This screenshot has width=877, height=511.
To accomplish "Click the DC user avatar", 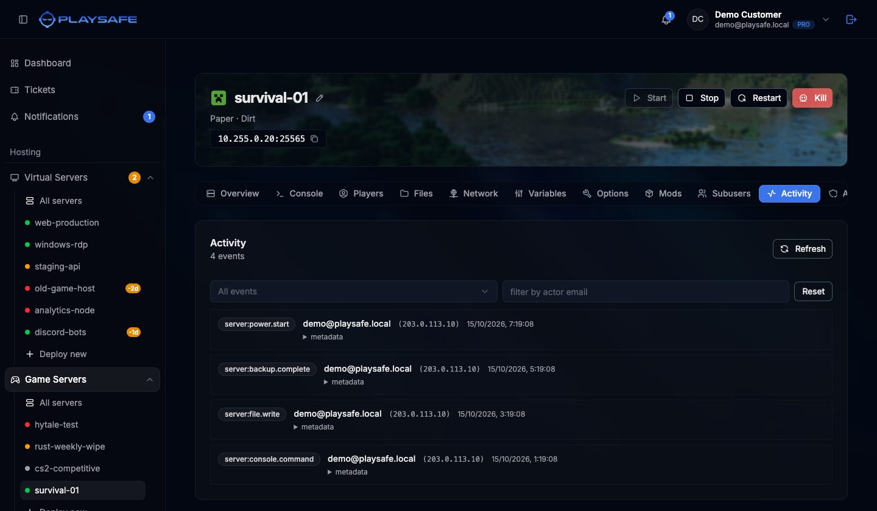I will point(698,19).
